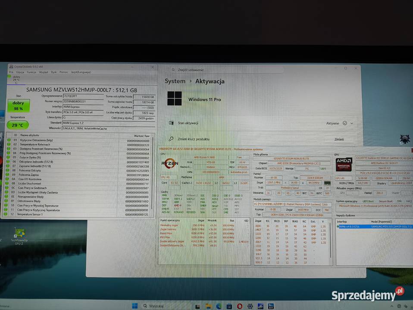Click the Boost Max operating point row
Image resolution: width=413 pixels, height=310 pixels.
pyautogui.click(x=204, y=233)
